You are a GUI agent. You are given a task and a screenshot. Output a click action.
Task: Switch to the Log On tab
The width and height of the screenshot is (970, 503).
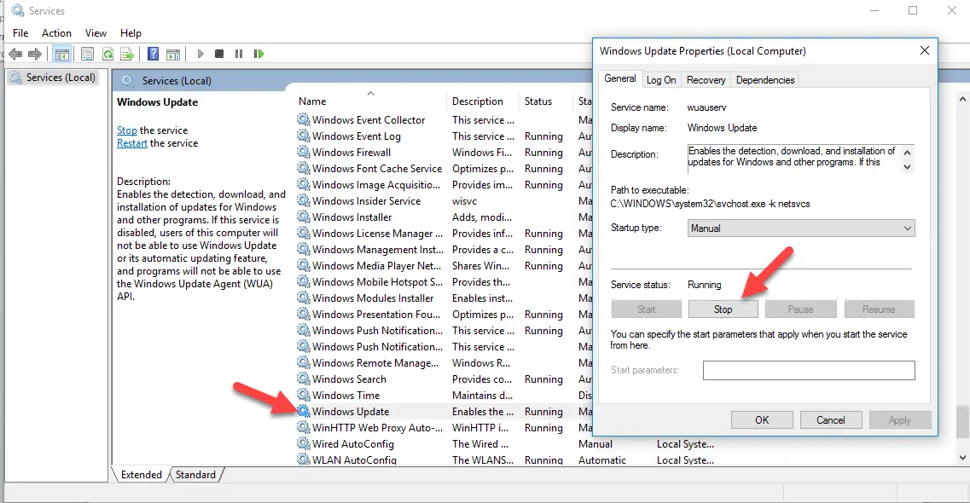(661, 80)
